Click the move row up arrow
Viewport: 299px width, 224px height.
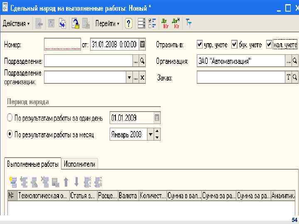coord(66,182)
